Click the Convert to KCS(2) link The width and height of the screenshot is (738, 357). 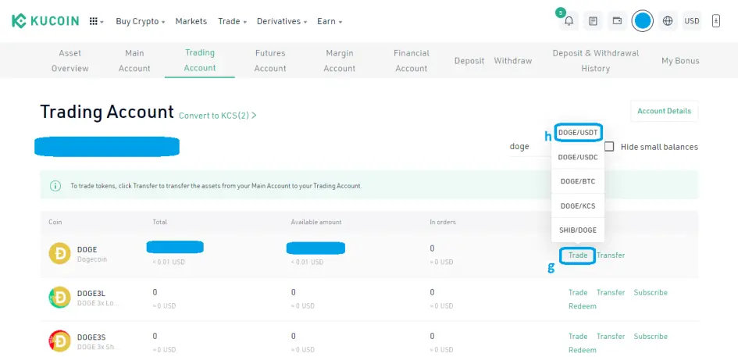pos(217,116)
